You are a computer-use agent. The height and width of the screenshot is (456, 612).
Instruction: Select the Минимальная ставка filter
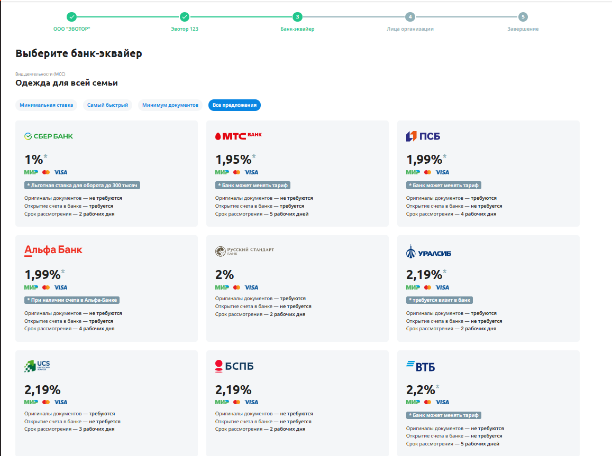(47, 105)
